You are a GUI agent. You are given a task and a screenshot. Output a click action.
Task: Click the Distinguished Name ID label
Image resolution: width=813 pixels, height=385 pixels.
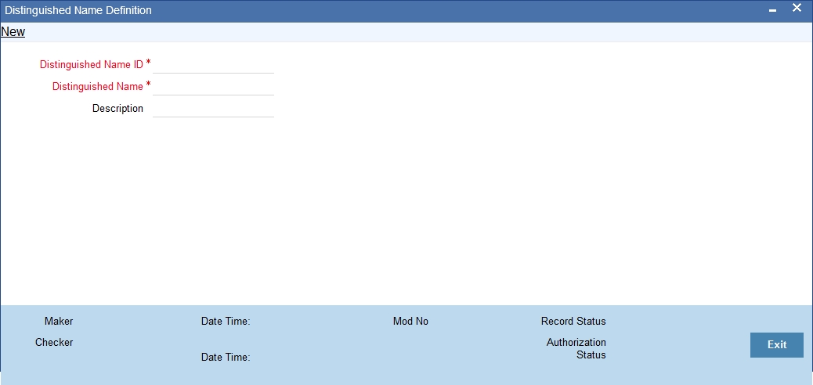(92, 65)
